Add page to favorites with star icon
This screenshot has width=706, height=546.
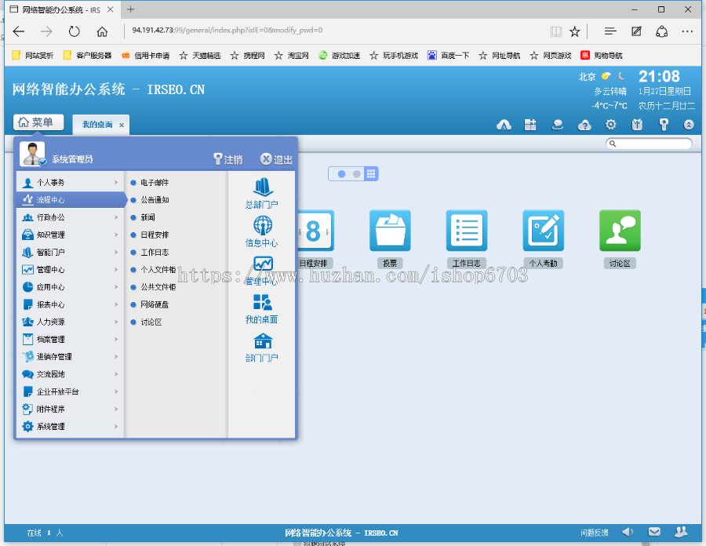click(x=574, y=31)
